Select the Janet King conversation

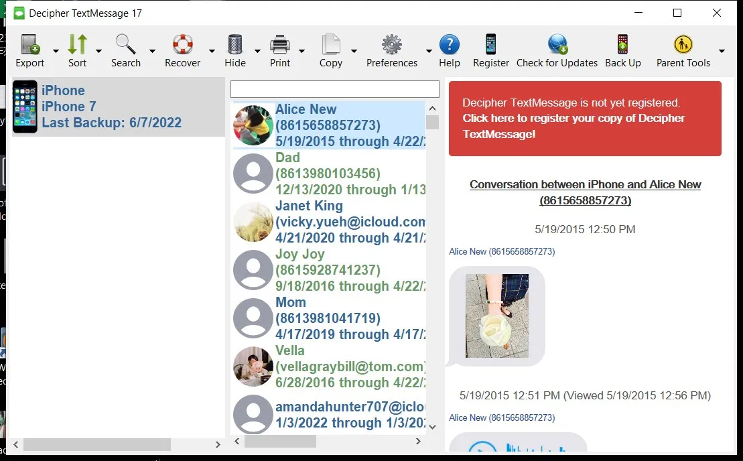coord(330,222)
